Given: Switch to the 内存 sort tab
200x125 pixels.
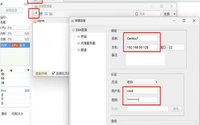Looking at the screenshot, I should pyautogui.click(x=6, y=45).
